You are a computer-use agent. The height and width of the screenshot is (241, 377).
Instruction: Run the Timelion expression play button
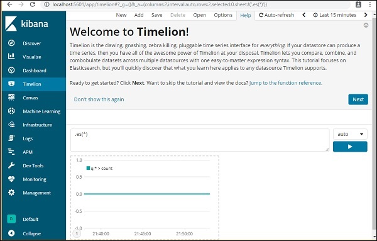(x=350, y=147)
